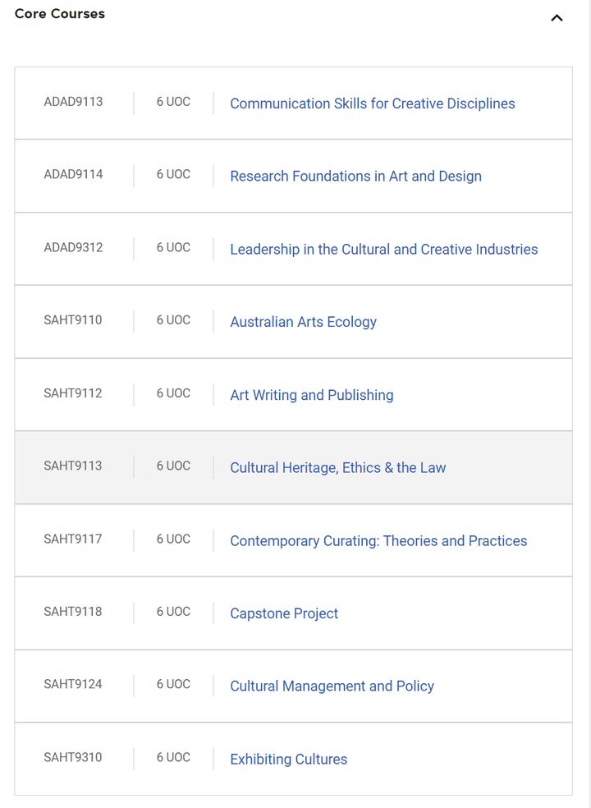This screenshot has width=591, height=808.
Task: Select the ADAD9113 course code
Action: (x=73, y=102)
